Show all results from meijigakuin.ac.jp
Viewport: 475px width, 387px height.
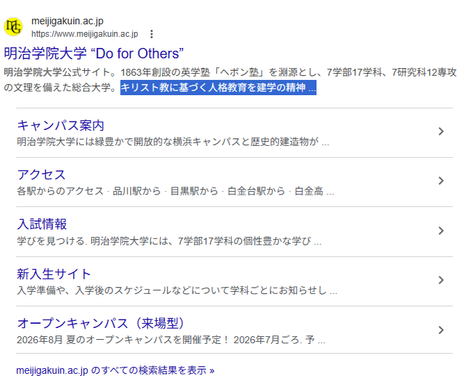115,370
